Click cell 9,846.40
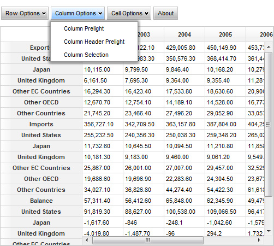The height and width of the screenshot is (246, 274). tap(184, 69)
